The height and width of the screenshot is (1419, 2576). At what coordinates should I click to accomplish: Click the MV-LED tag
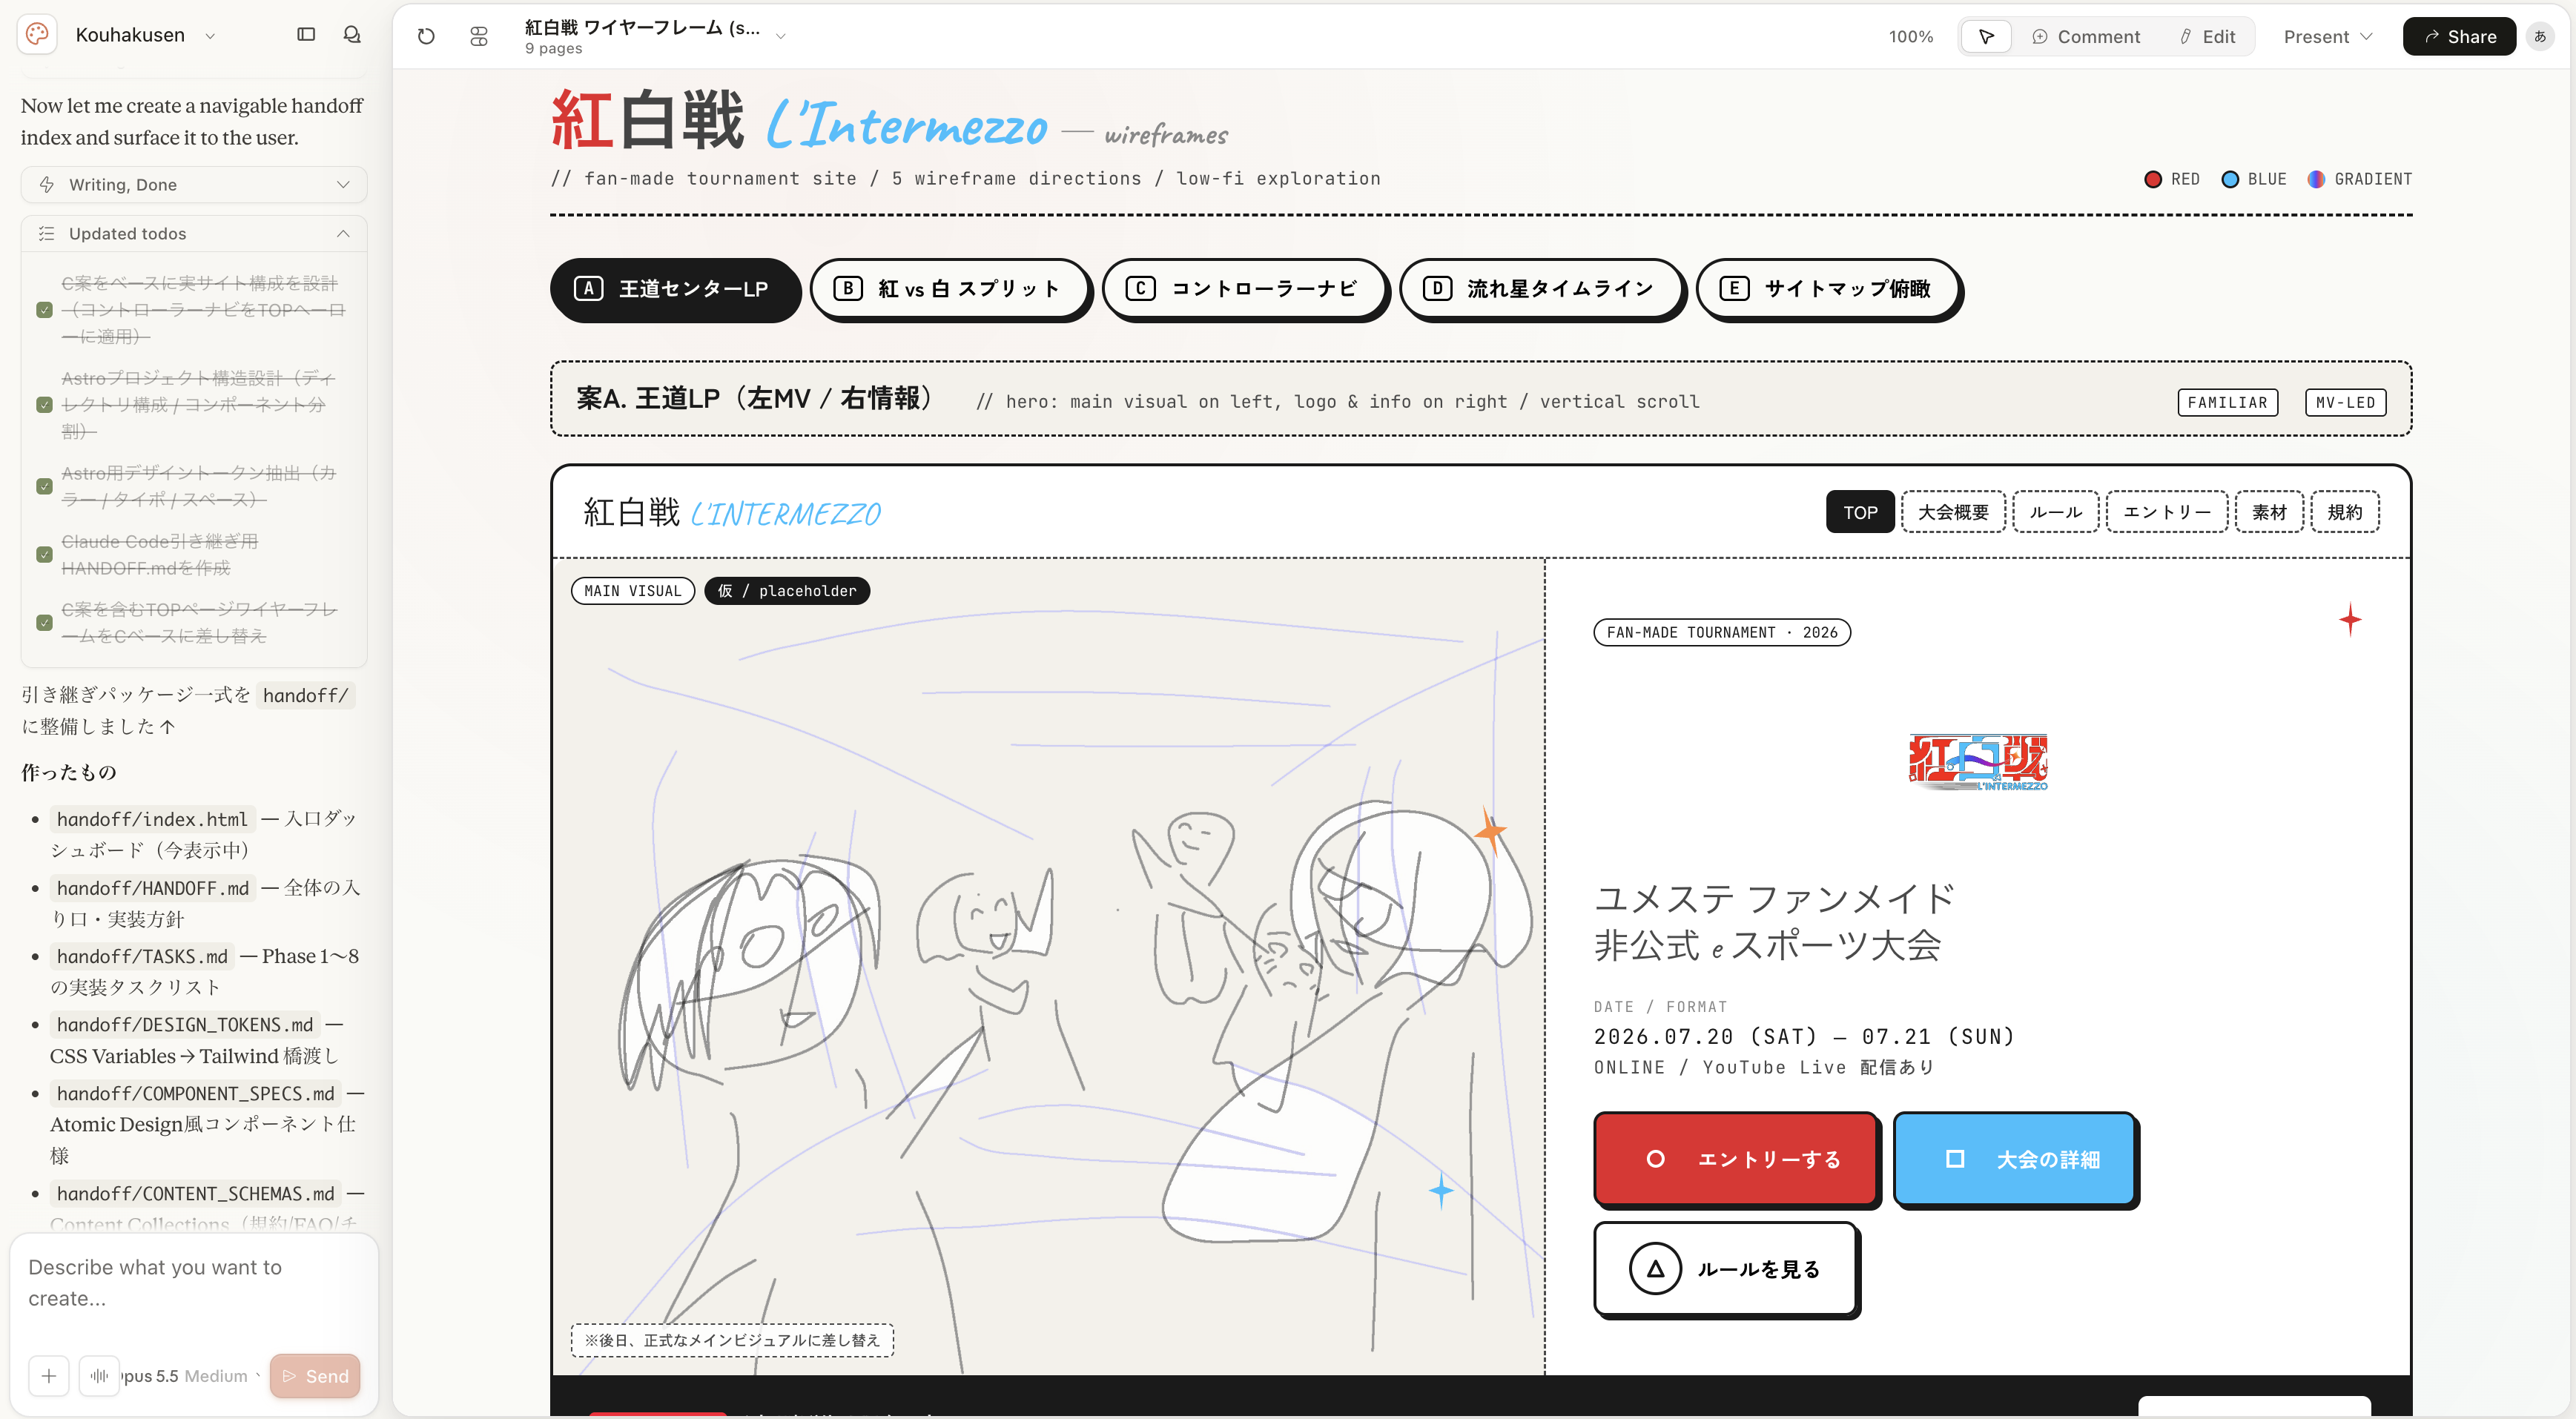pos(2345,403)
